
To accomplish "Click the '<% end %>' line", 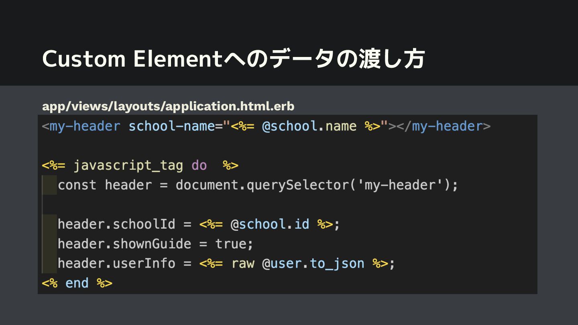I will [77, 283].
